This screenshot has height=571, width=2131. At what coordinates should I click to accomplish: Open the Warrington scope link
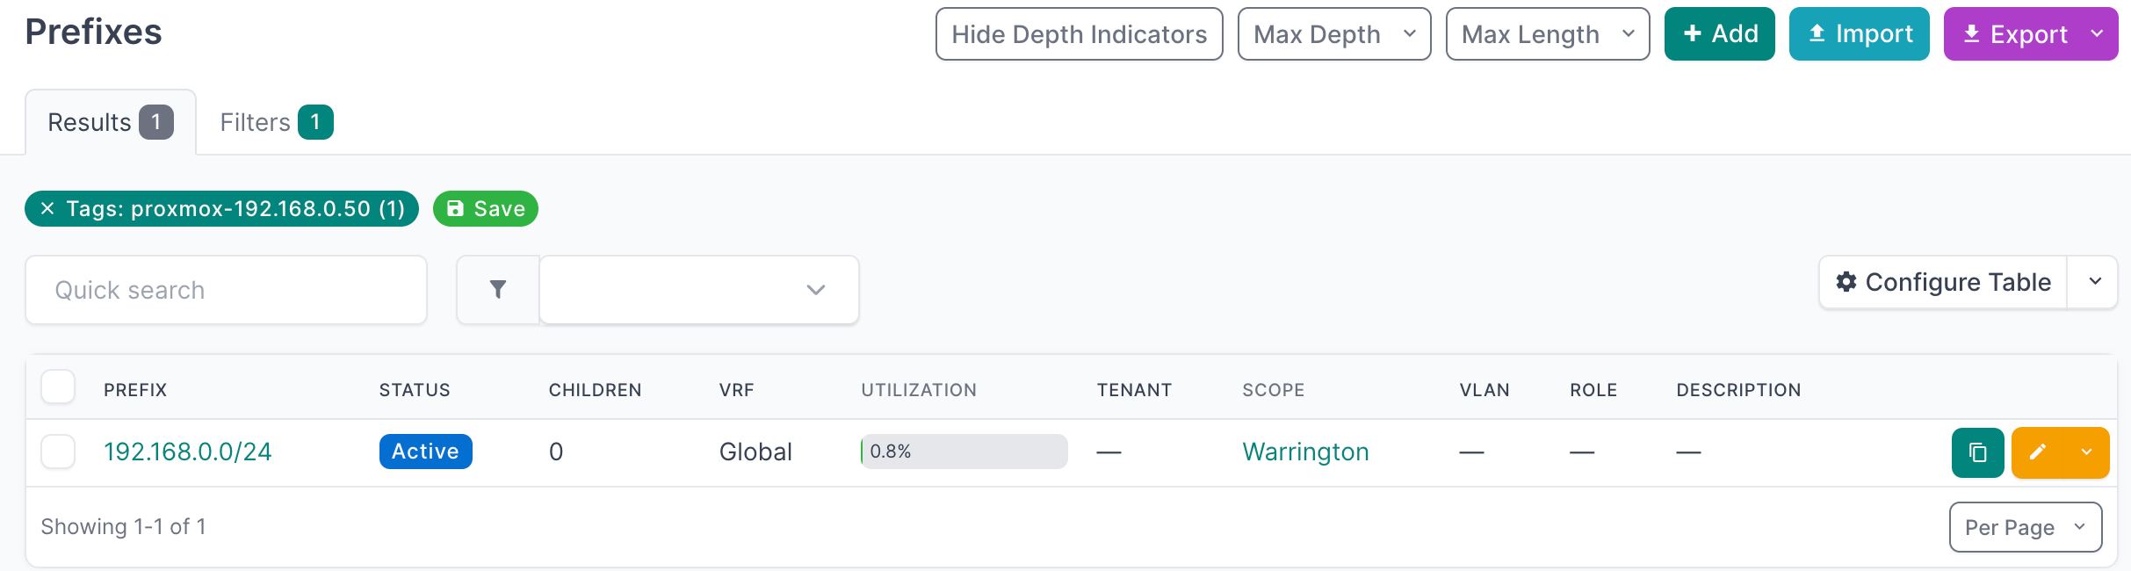[x=1305, y=452]
